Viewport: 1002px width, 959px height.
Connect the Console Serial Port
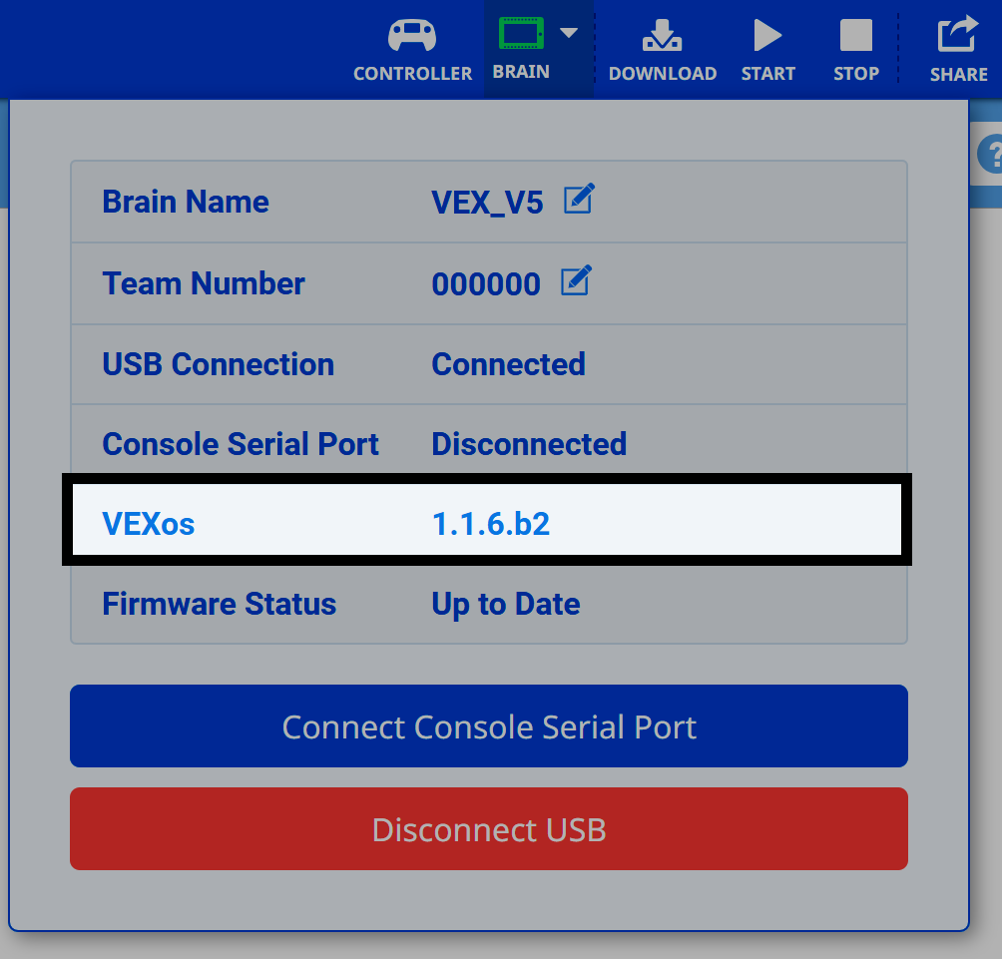pos(488,726)
